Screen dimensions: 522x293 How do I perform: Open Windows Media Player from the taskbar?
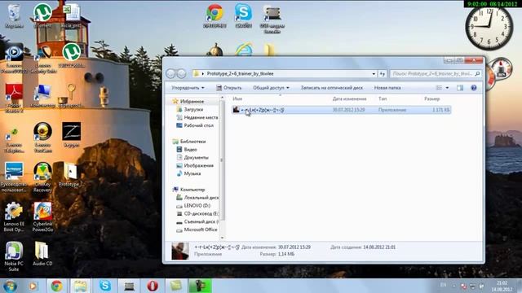(33, 286)
